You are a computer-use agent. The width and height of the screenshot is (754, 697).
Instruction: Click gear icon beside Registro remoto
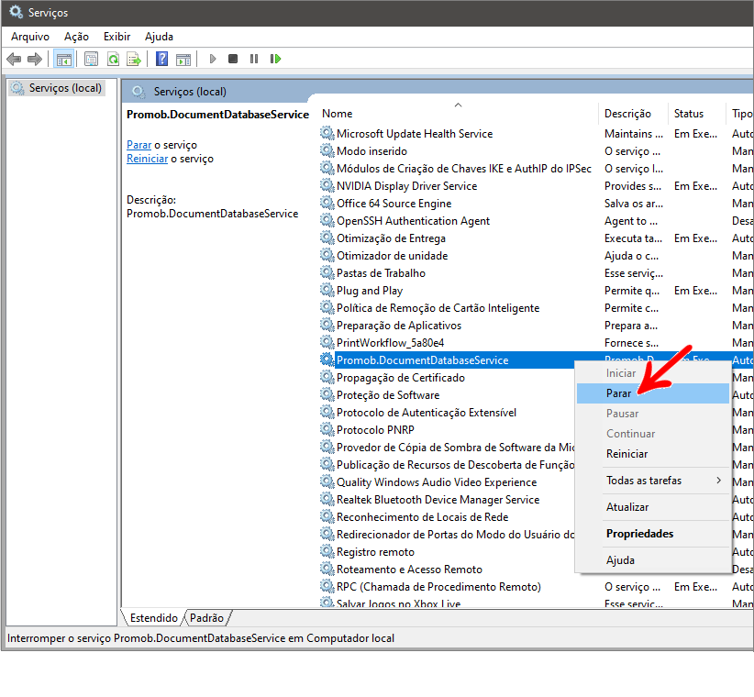point(327,552)
